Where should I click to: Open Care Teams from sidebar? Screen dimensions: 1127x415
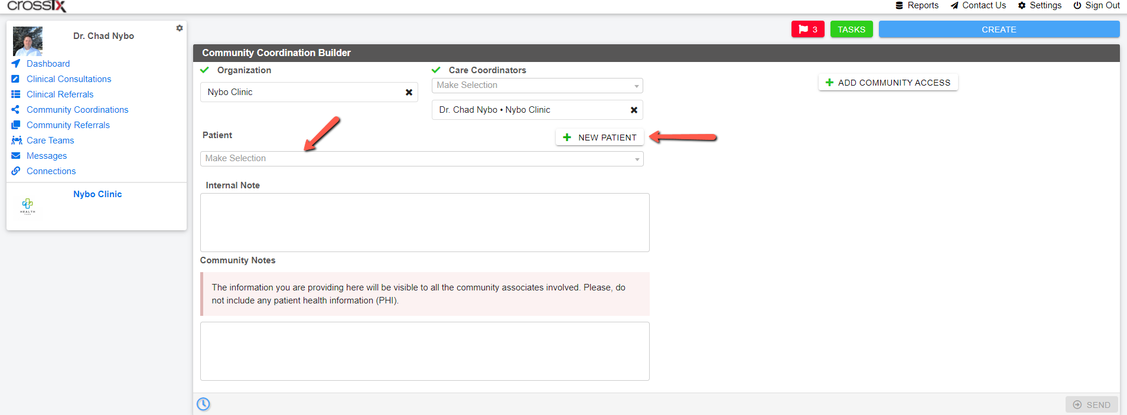pyautogui.click(x=50, y=140)
